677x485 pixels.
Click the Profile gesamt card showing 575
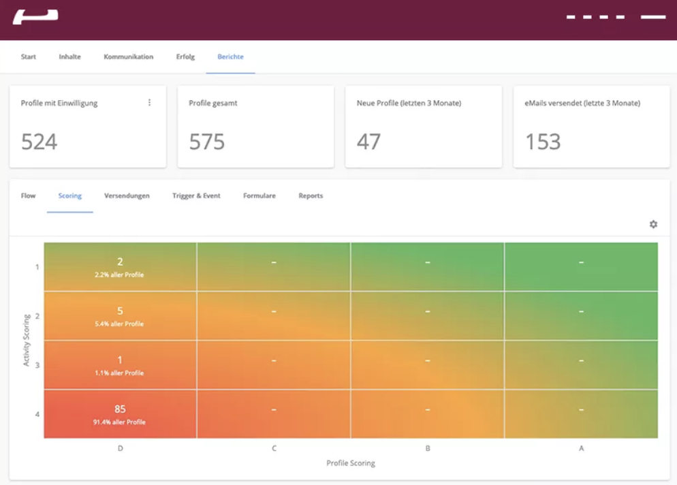255,127
